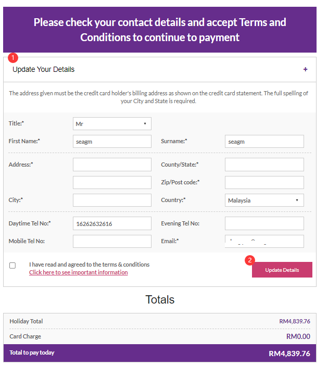Click the second Address line field
This screenshot has width=328, height=365.
click(x=112, y=182)
